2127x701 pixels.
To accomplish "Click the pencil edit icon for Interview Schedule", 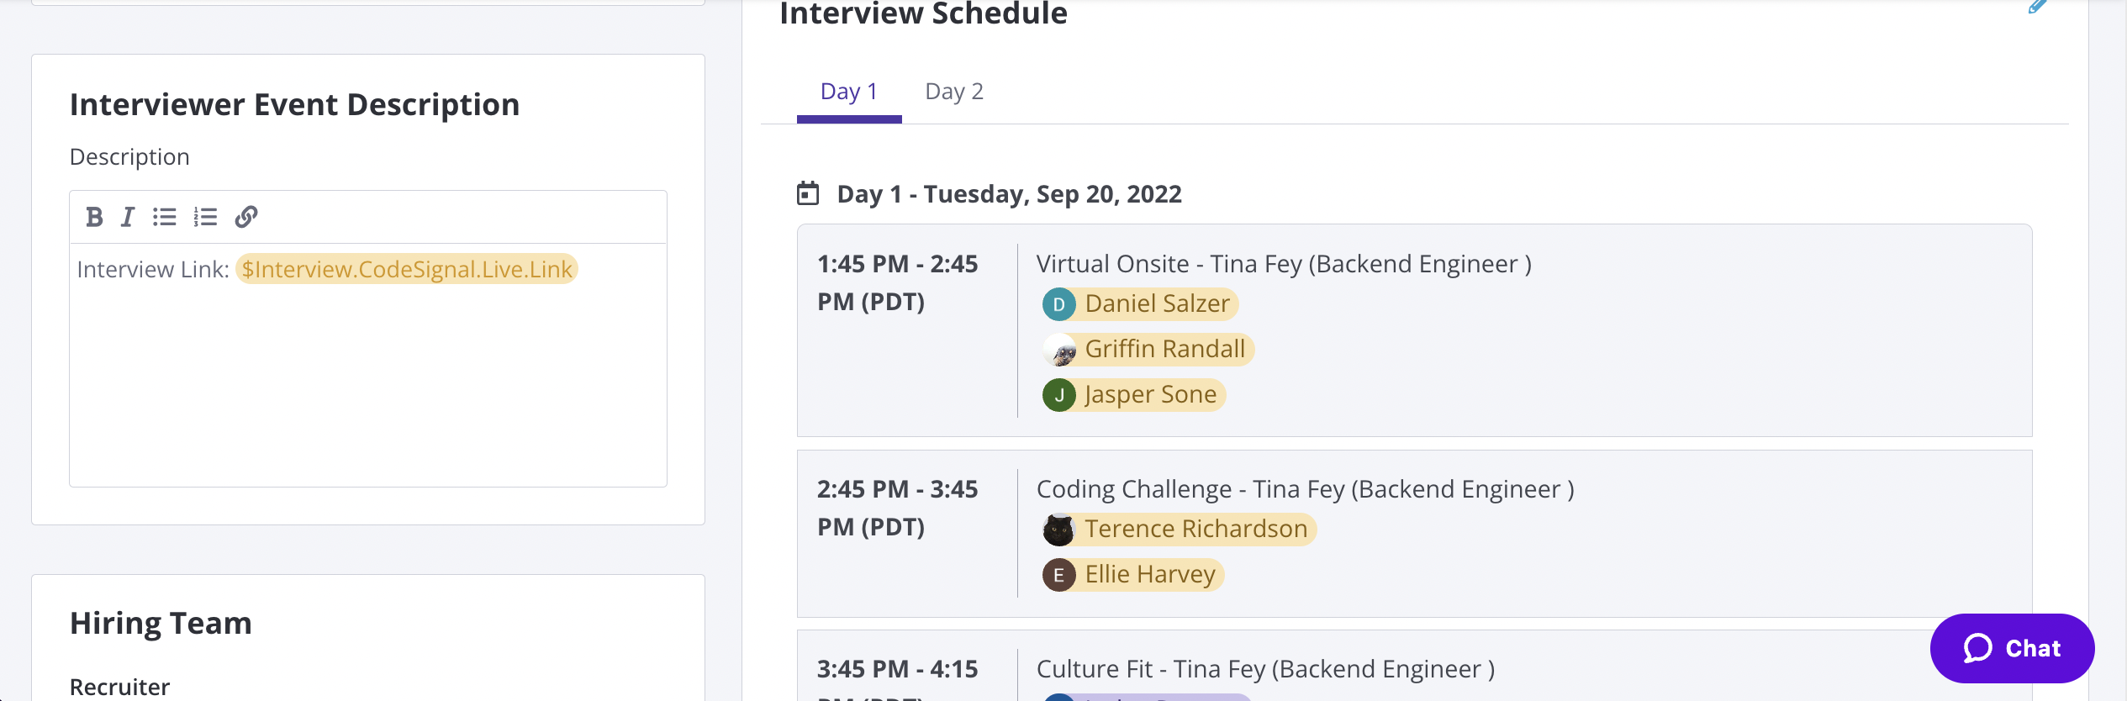I will coord(2037,8).
